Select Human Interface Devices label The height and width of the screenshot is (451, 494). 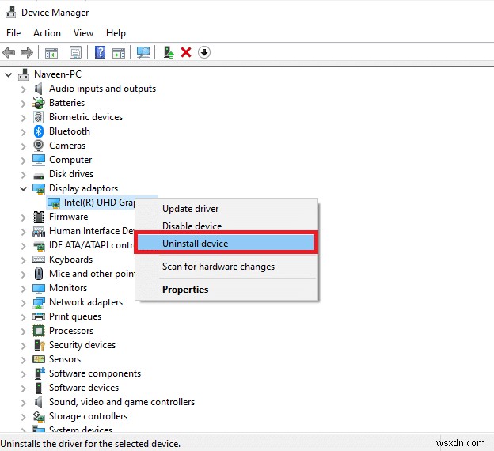point(91,231)
